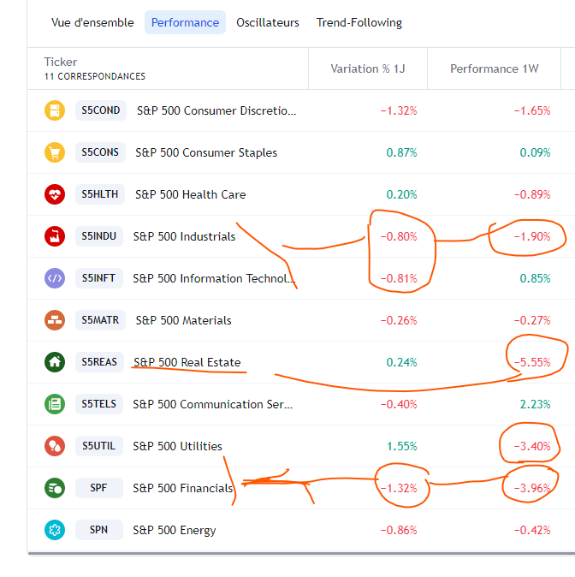575x577 pixels.
Task: Click the Industrials sector red icon
Action: 55,236
